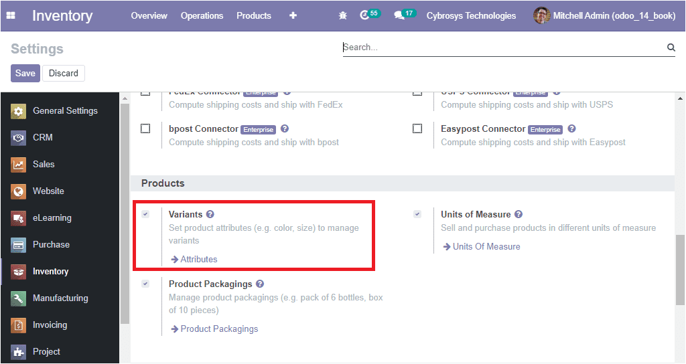Image resolution: width=686 pixels, height=364 pixels.
Task: Open the Overview menu
Action: [x=149, y=16]
